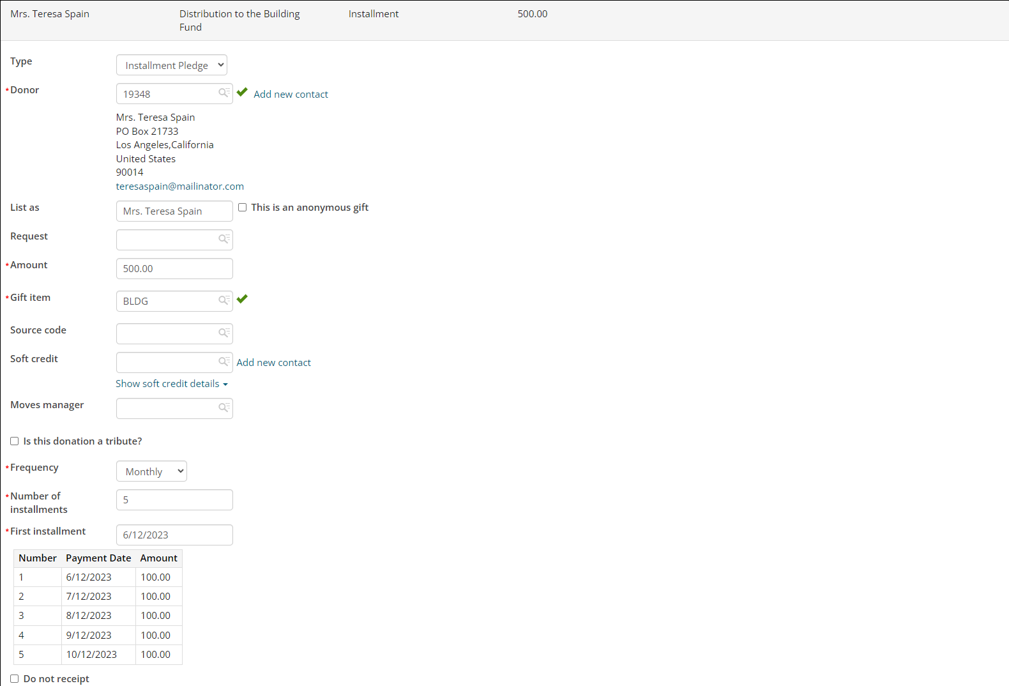Click the Donor field lookup search icon
The width and height of the screenshot is (1009, 686).
click(x=224, y=93)
